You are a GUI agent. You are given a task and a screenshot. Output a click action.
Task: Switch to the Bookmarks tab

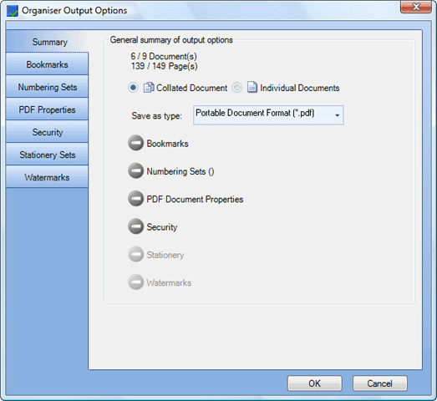[x=47, y=64]
